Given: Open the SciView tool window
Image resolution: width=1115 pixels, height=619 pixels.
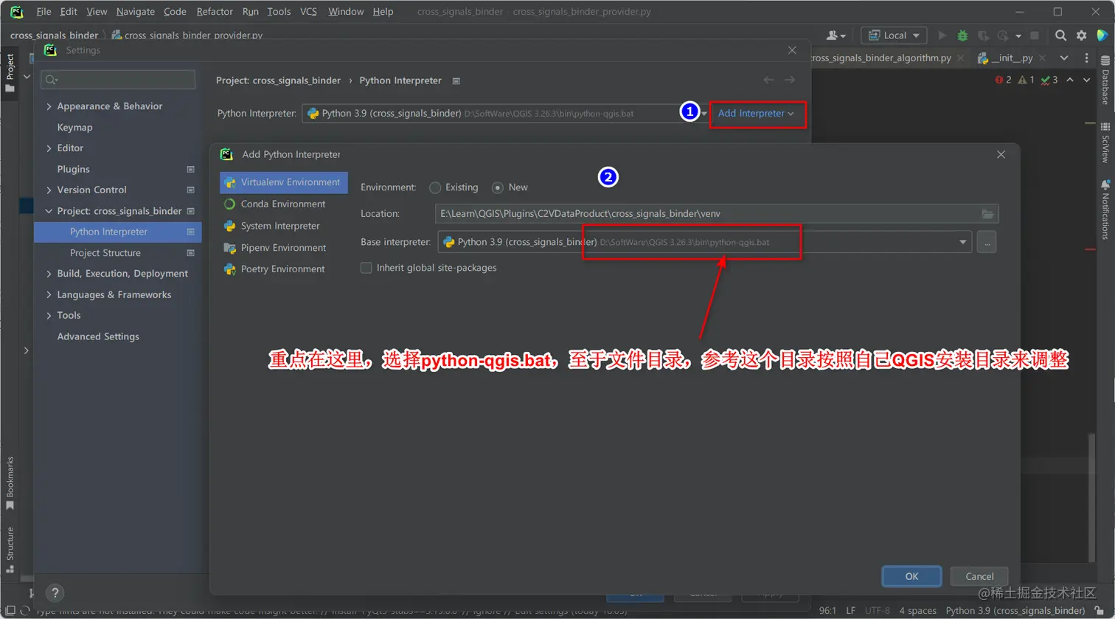Looking at the screenshot, I should [1105, 142].
